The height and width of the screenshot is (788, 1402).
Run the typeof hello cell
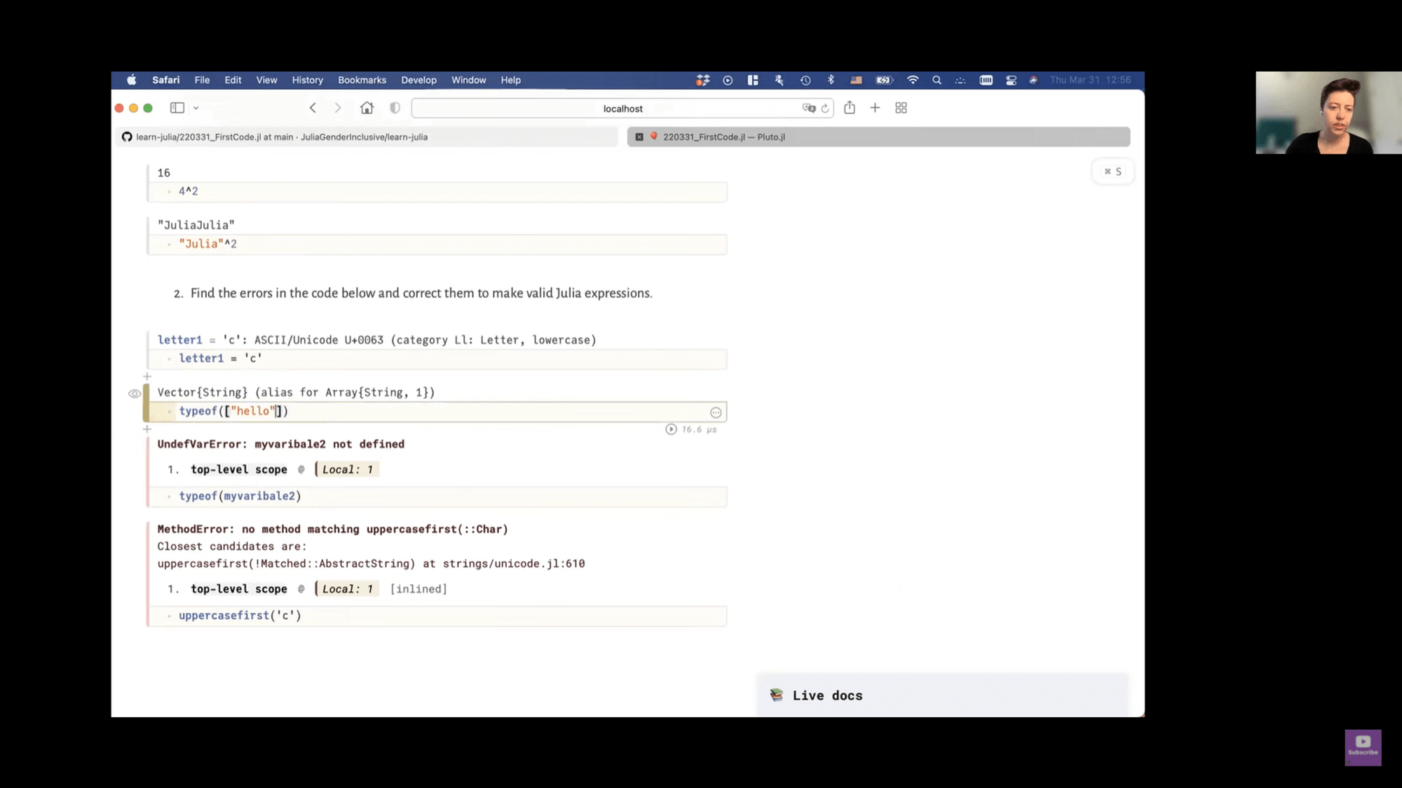(x=671, y=429)
